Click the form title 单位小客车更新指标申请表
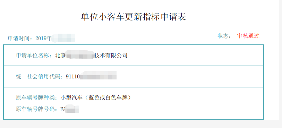Image resolution: width=282 pixels, height=128 pixels. (133, 17)
